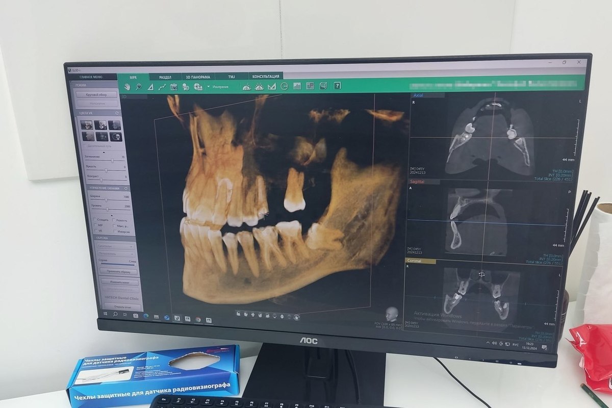The height and width of the screenshot is (408, 612).
Task: Switch to the 3D ПАНОРАМА tab
Action: 198,77
